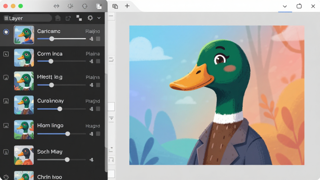Image resolution: width=320 pixels, height=180 pixels.
Task: Toggle visibility icon of Pltedtt log layer
Action: 6,77
